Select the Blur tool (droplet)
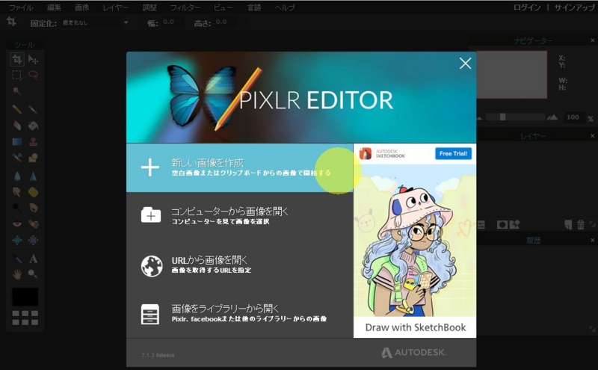 [x=16, y=176]
